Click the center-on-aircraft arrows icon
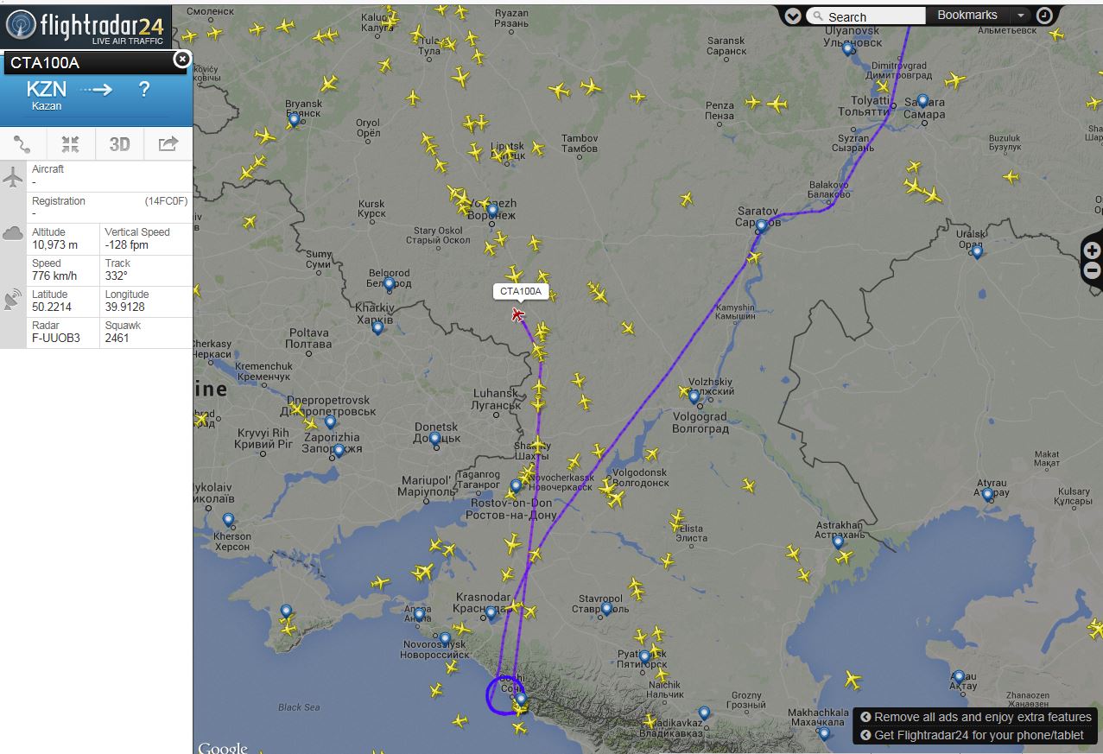The image size is (1103, 754). click(71, 144)
